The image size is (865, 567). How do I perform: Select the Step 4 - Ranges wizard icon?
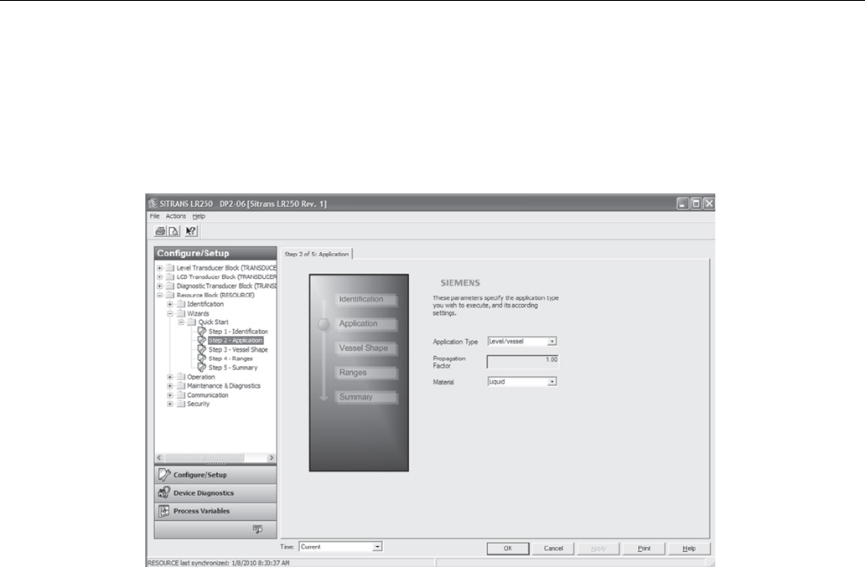(x=202, y=358)
